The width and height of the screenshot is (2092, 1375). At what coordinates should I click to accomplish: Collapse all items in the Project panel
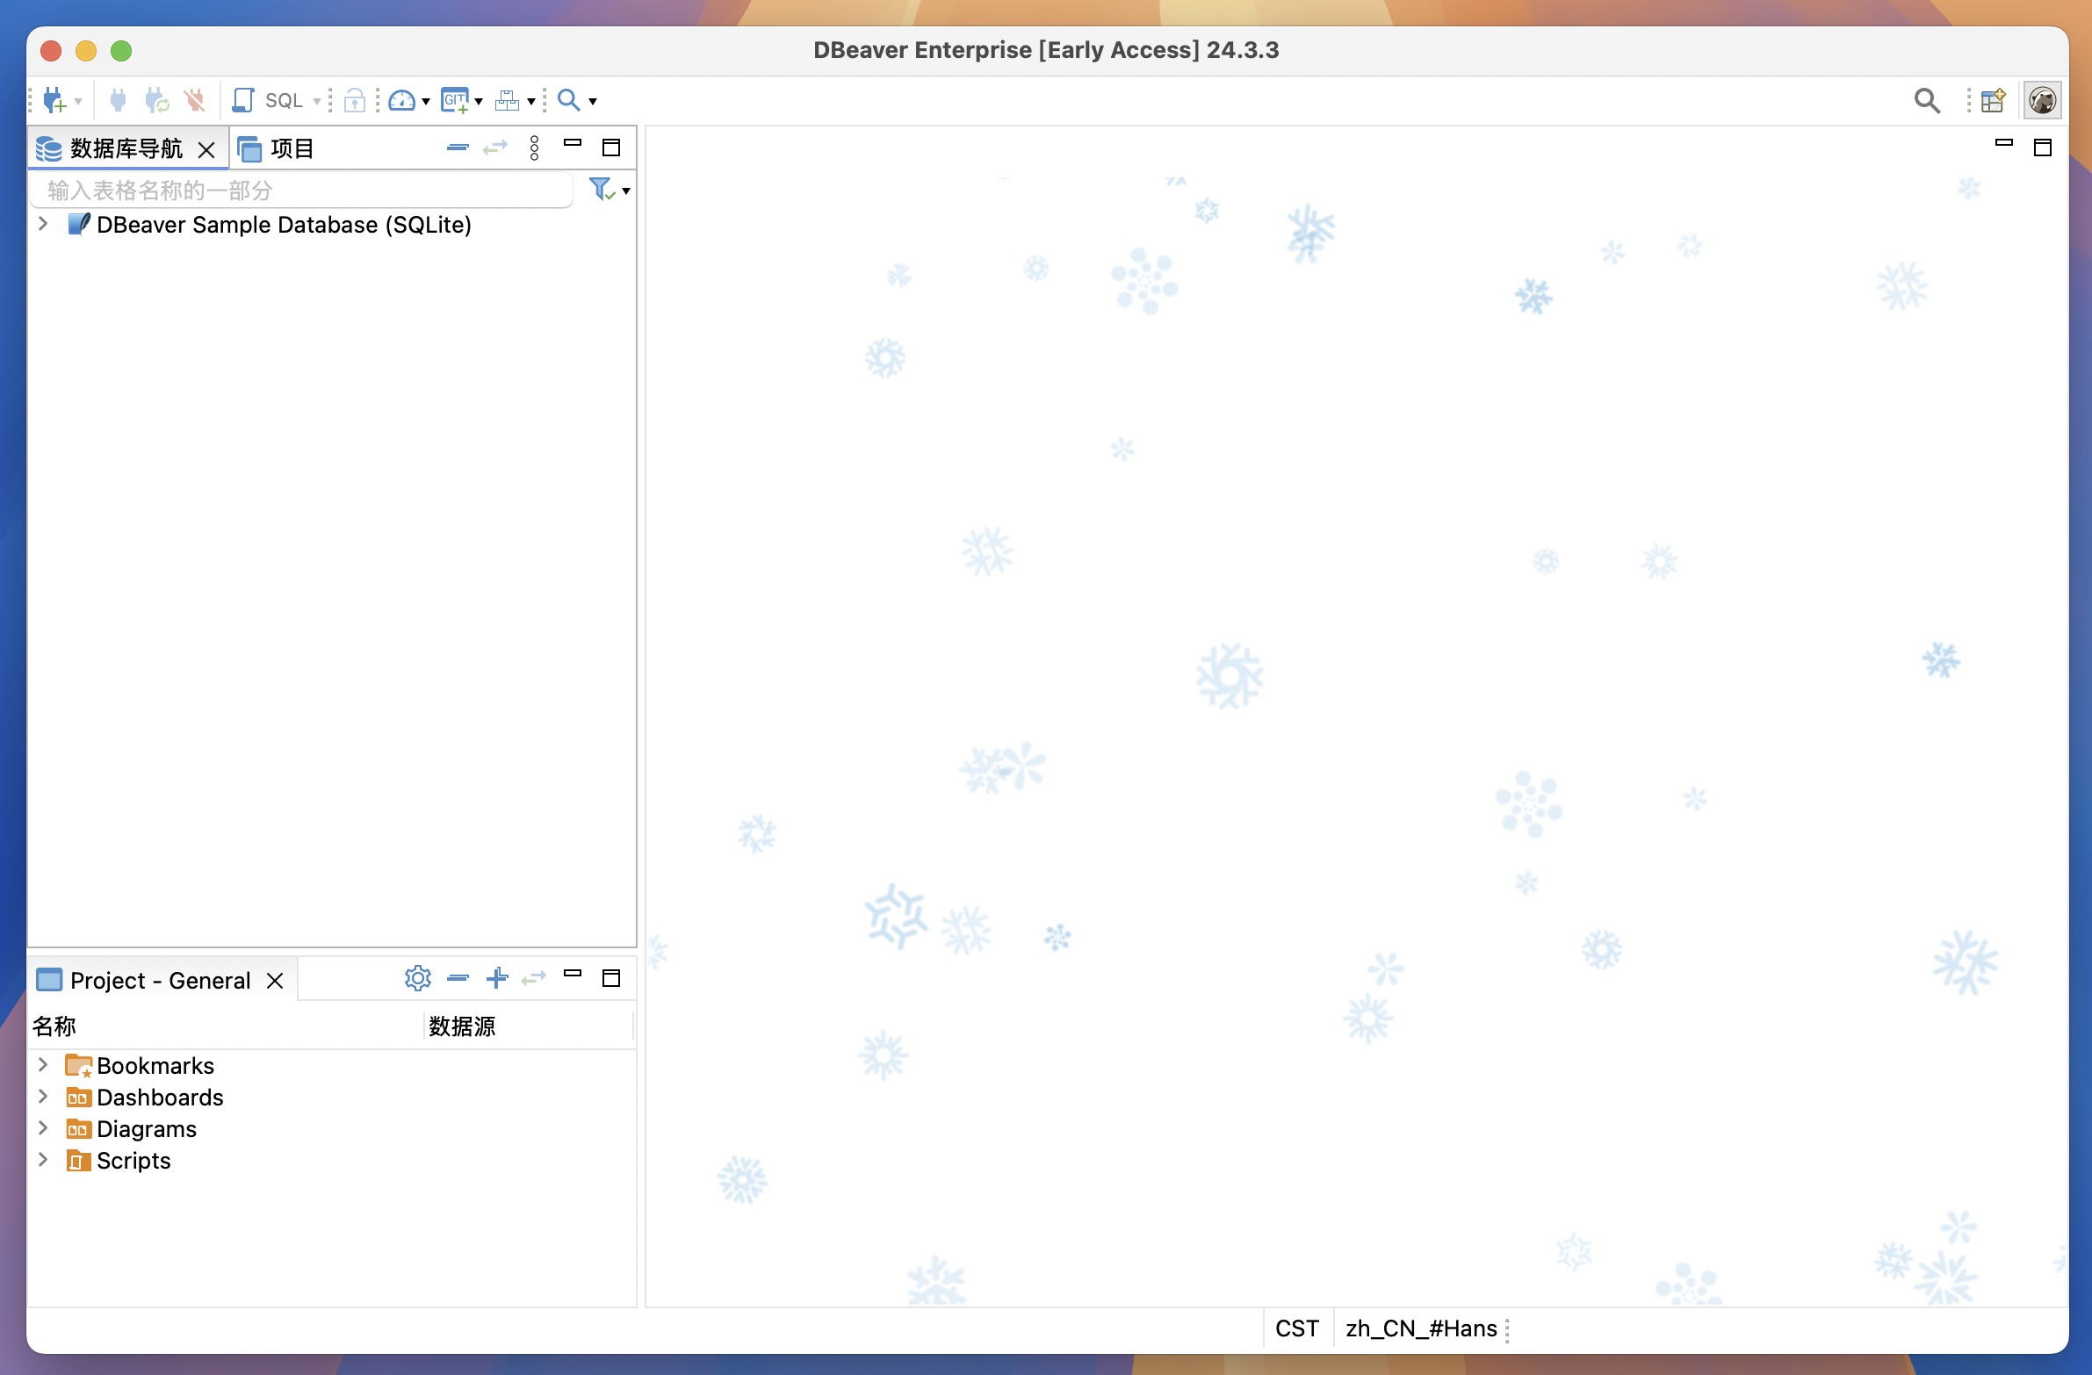[458, 978]
